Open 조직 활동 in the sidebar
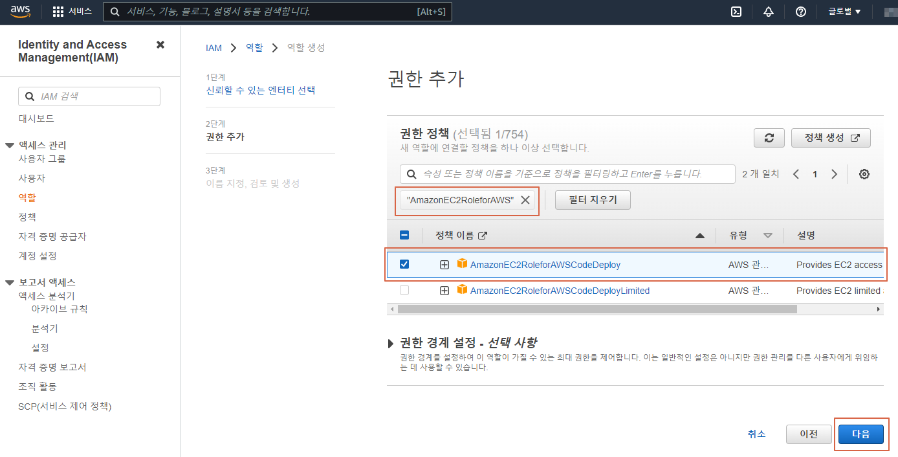This screenshot has width=898, height=457. click(x=38, y=386)
